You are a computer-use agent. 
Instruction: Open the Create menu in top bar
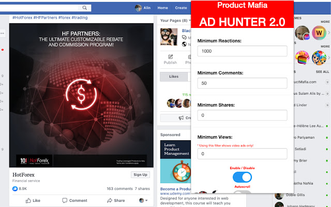tap(181, 8)
